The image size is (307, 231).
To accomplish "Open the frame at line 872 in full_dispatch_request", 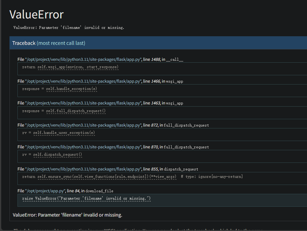I will (113, 125).
